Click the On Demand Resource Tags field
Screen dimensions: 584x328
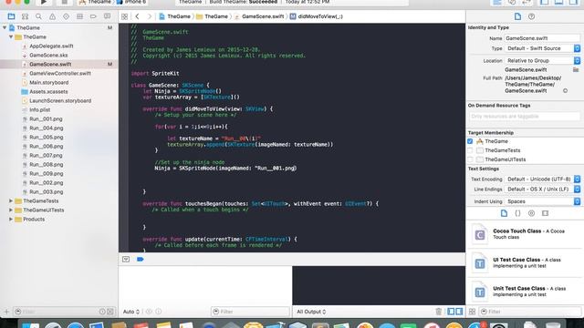pos(524,117)
